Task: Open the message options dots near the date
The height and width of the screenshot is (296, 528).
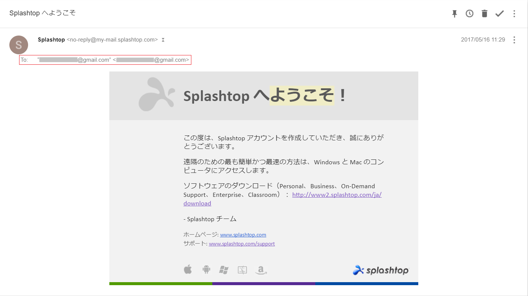Action: (x=514, y=40)
